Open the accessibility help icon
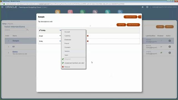 (x=147, y=7)
